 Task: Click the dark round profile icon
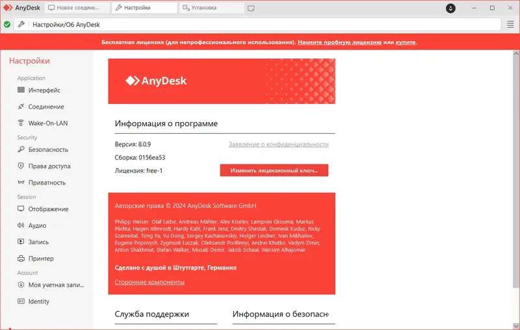(450, 8)
